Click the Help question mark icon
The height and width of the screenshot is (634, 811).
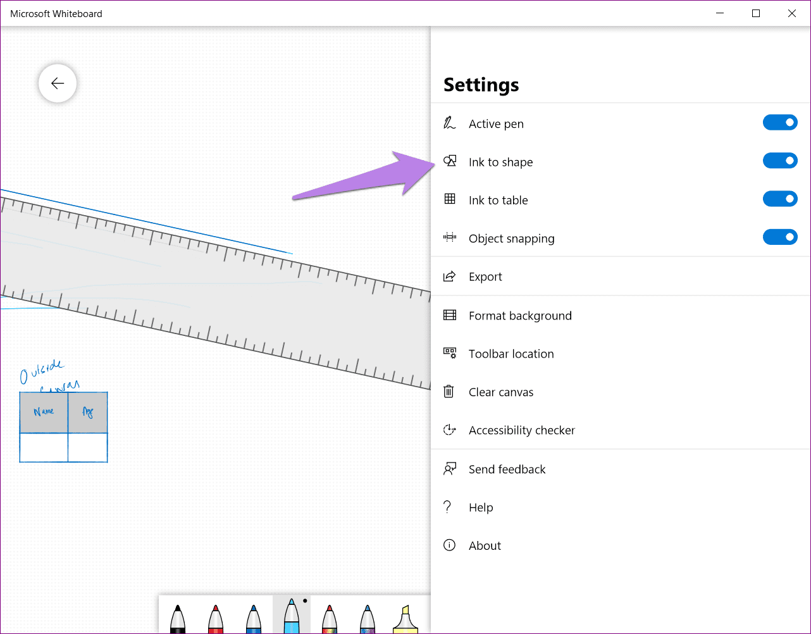(448, 507)
